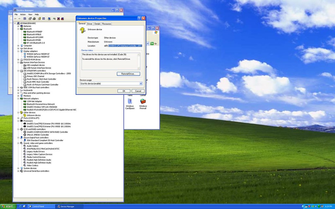
Task: Collapse the Network adapters category
Action: [x=18, y=99]
